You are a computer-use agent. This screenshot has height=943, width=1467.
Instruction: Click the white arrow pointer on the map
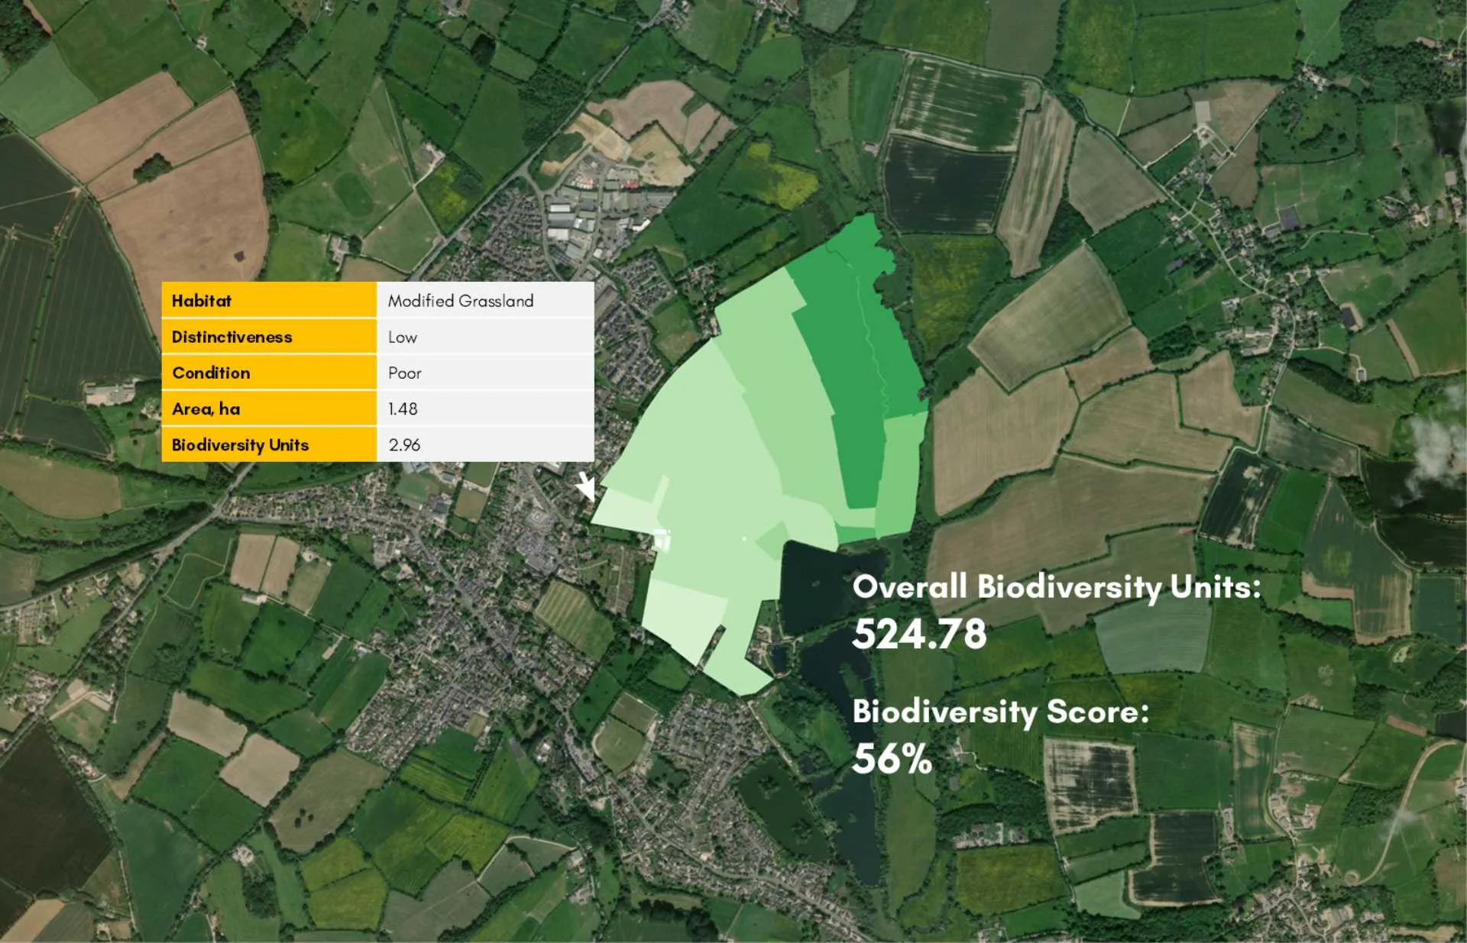tap(585, 486)
